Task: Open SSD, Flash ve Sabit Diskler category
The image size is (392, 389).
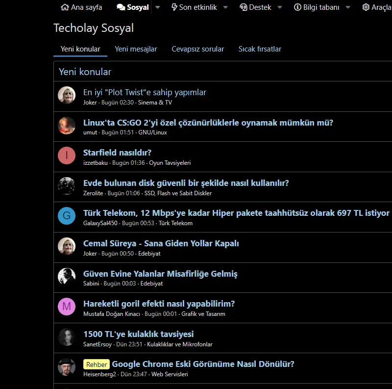Action: pyautogui.click(x=178, y=193)
